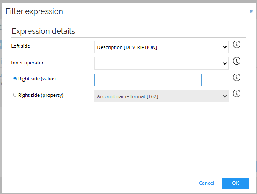Select the Right side (value) radio button
This screenshot has height=194, width=257.
(x=16, y=79)
